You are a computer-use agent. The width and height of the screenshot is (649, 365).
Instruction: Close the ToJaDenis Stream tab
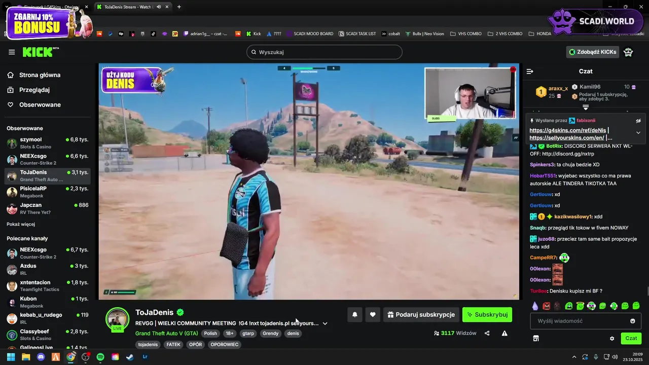coord(167,7)
